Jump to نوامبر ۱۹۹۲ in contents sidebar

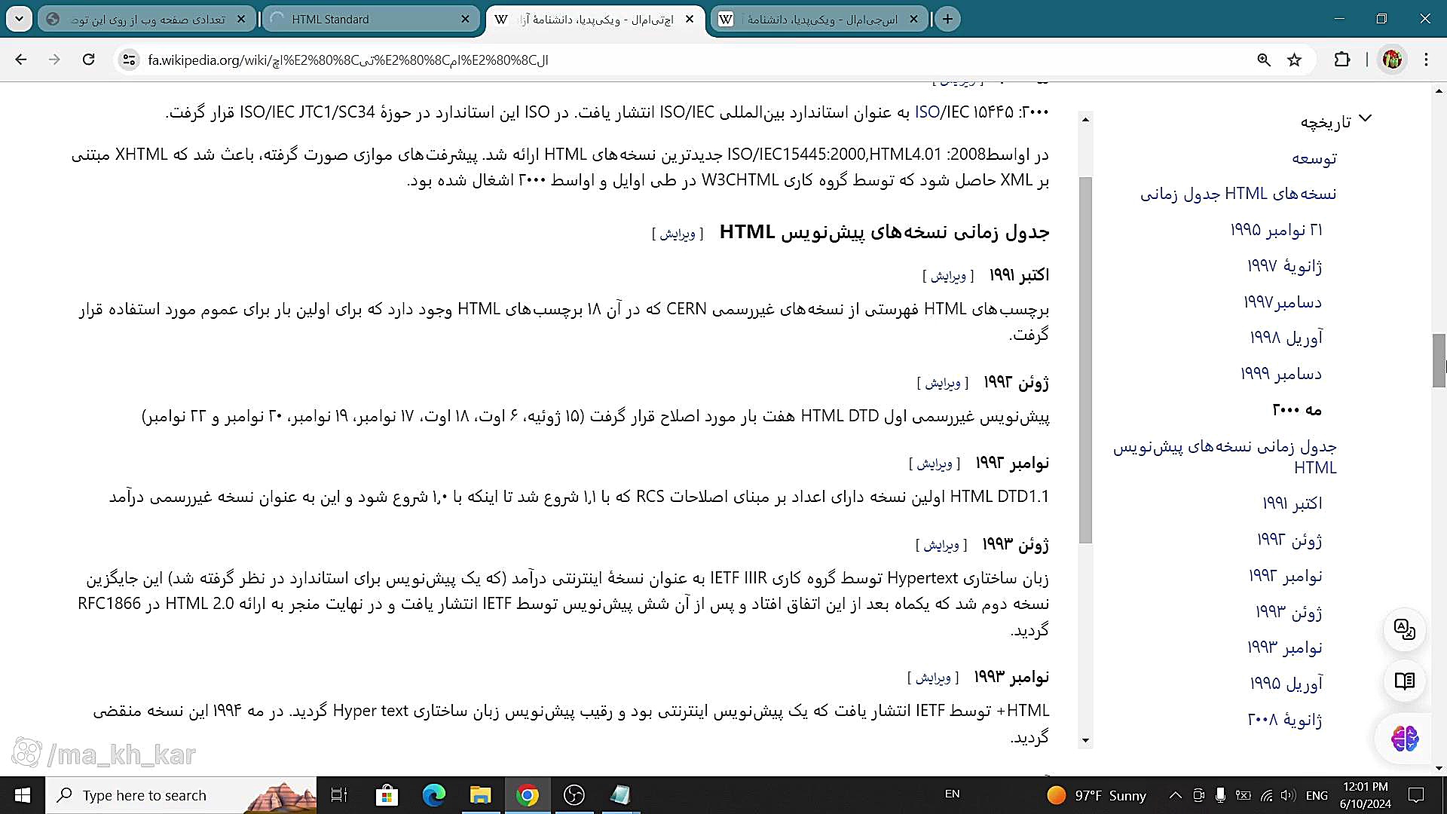click(1285, 576)
